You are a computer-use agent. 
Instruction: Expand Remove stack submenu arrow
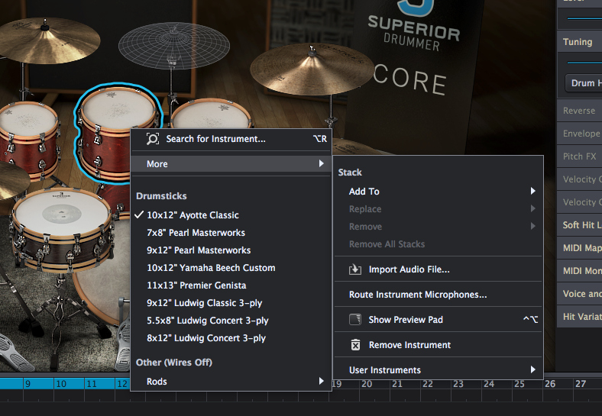(533, 227)
